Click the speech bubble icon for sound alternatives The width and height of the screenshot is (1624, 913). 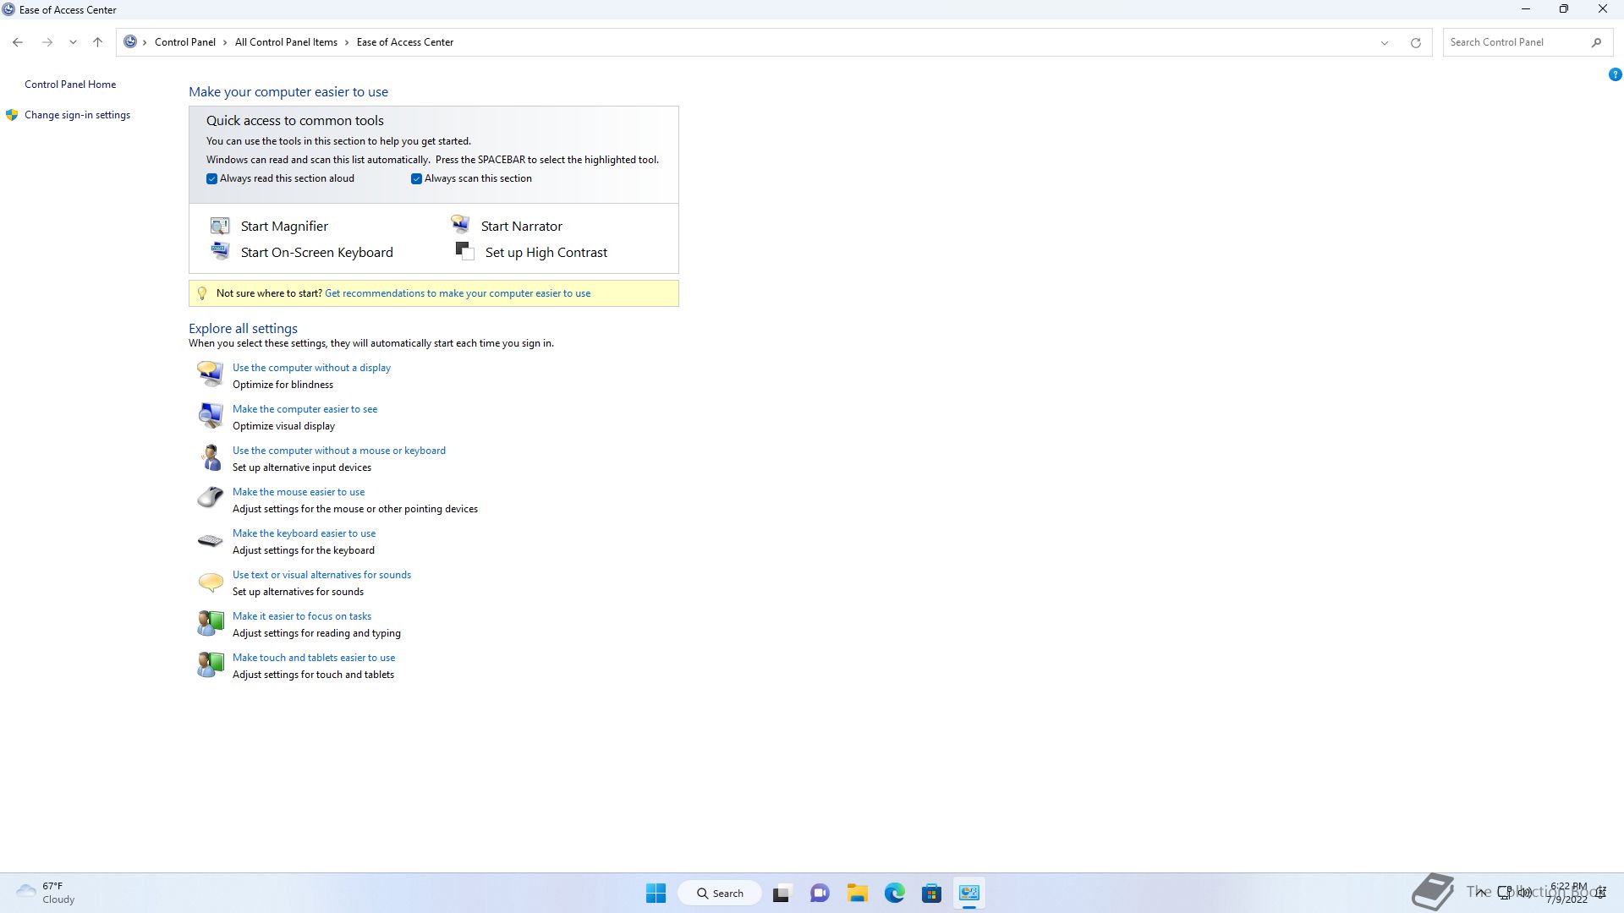point(210,581)
